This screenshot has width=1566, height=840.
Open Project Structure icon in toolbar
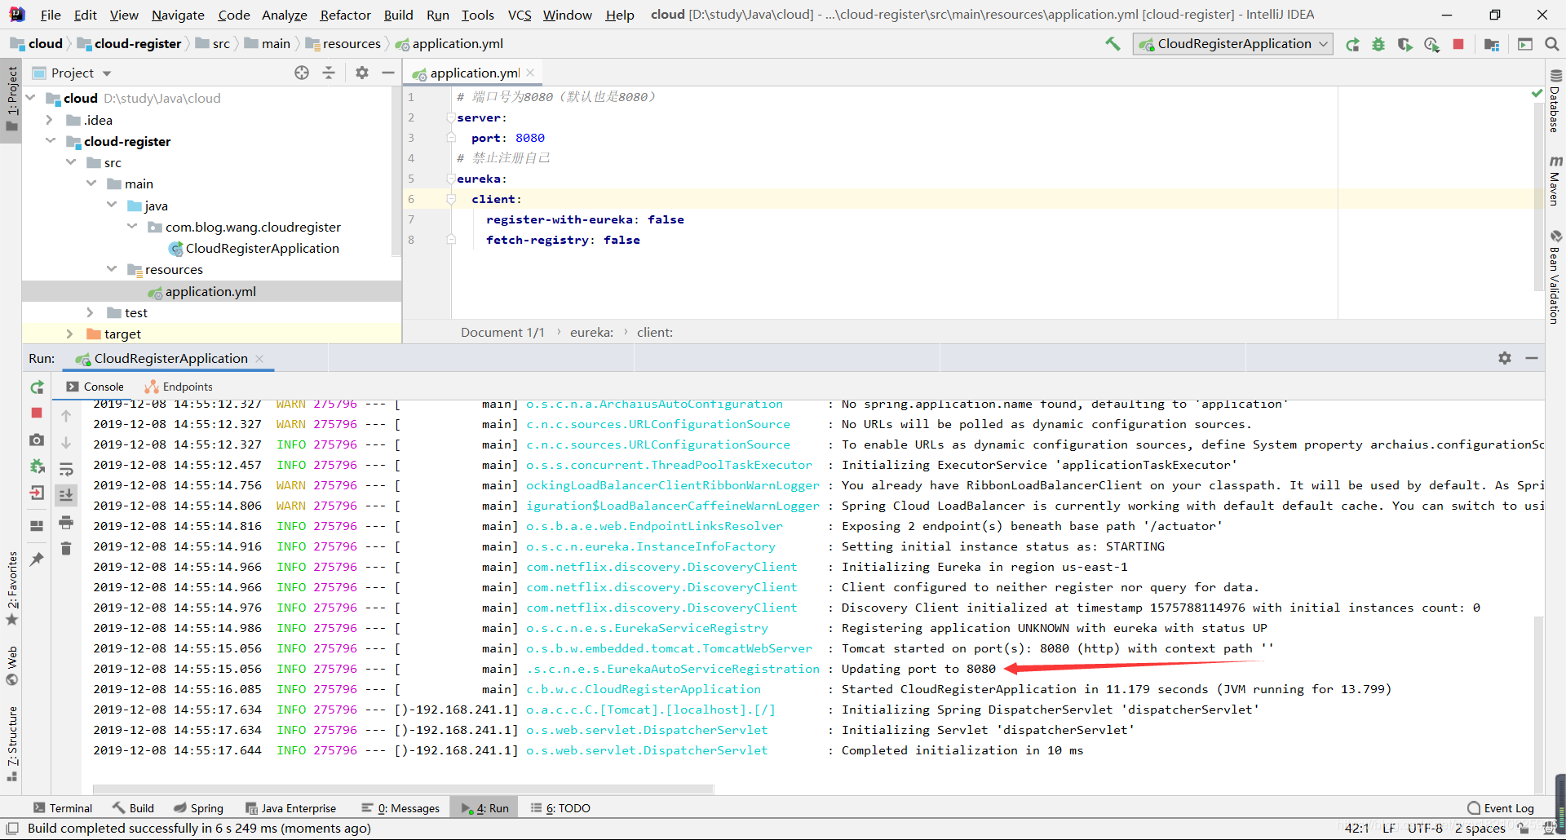tap(1492, 44)
